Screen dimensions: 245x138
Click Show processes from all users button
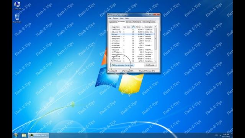click(122, 65)
